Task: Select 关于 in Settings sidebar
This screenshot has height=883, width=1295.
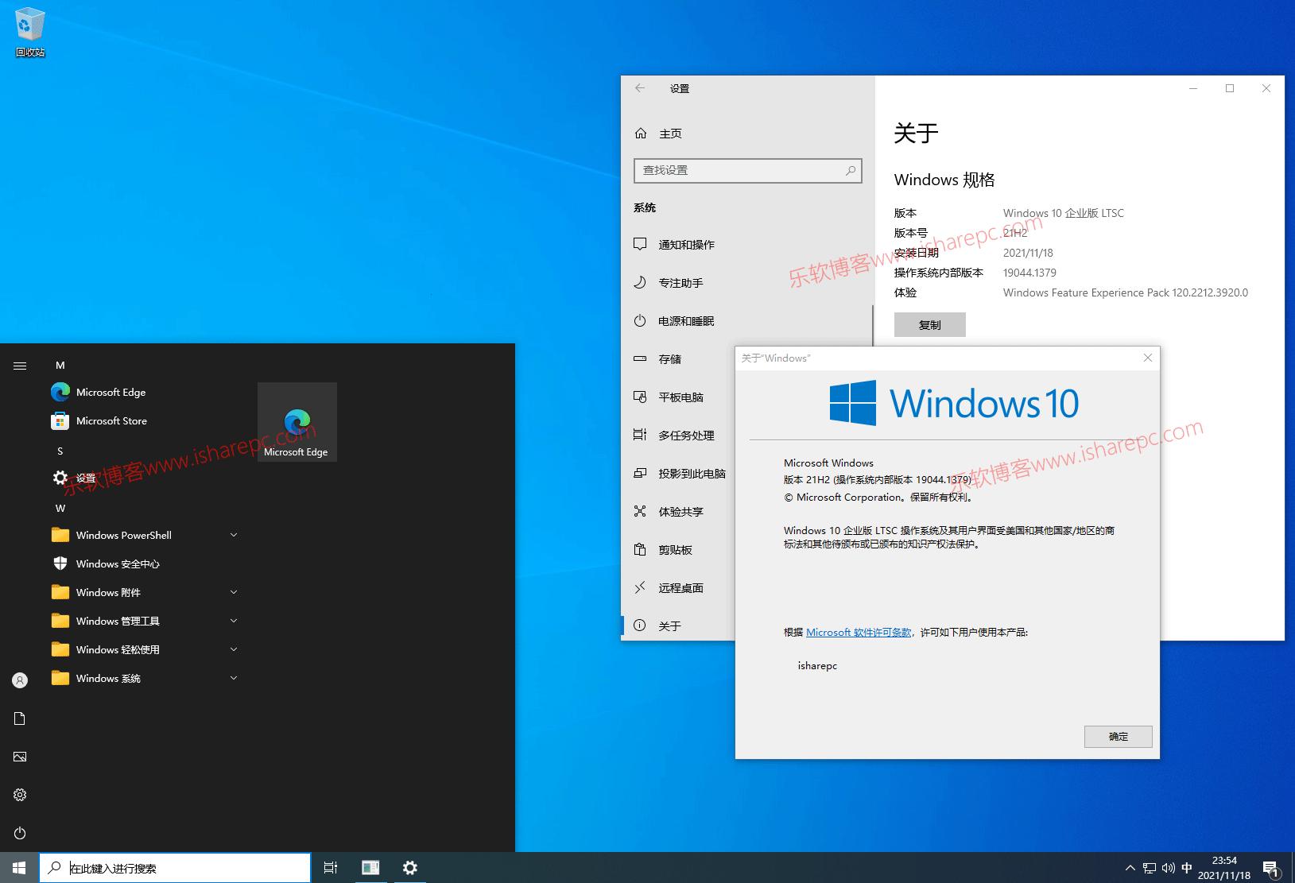Action: 678,626
